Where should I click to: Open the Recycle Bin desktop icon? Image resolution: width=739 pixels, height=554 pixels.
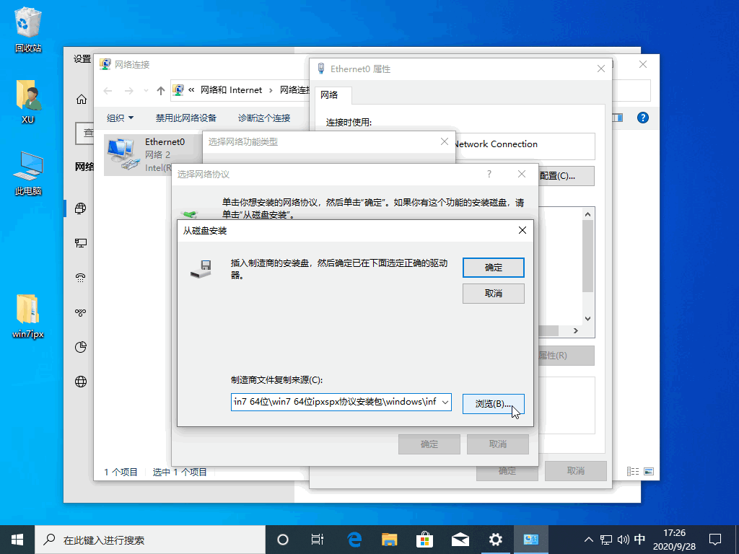[28, 29]
